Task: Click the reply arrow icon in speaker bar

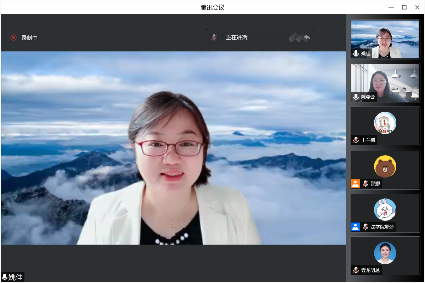Action: [x=307, y=37]
